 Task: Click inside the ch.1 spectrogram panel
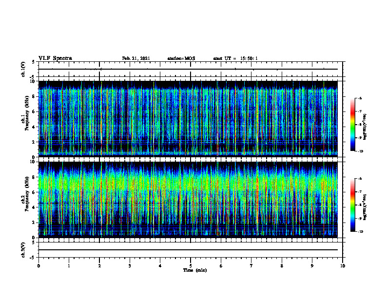click(188, 119)
